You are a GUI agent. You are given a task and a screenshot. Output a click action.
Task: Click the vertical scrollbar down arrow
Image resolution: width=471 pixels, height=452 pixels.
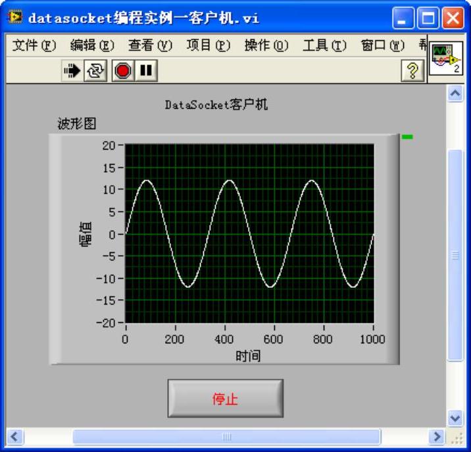[455, 418]
